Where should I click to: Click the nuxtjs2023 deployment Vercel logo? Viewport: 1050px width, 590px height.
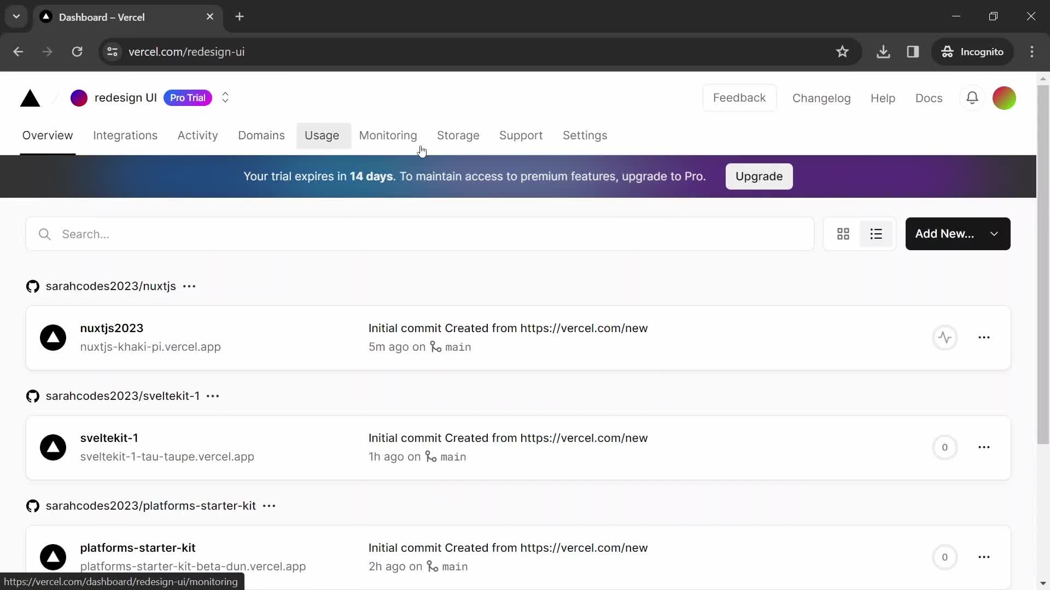(x=52, y=337)
